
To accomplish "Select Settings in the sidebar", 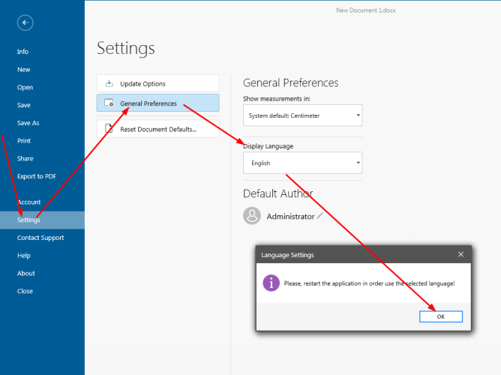I will [42, 220].
